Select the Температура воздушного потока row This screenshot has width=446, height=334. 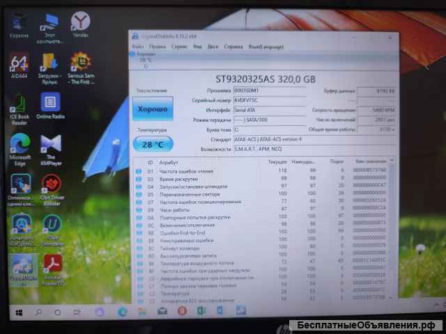(x=261, y=263)
